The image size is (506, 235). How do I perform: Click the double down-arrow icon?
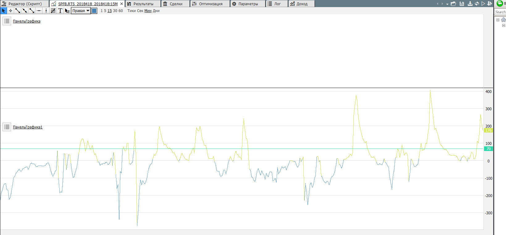click(490, 4)
